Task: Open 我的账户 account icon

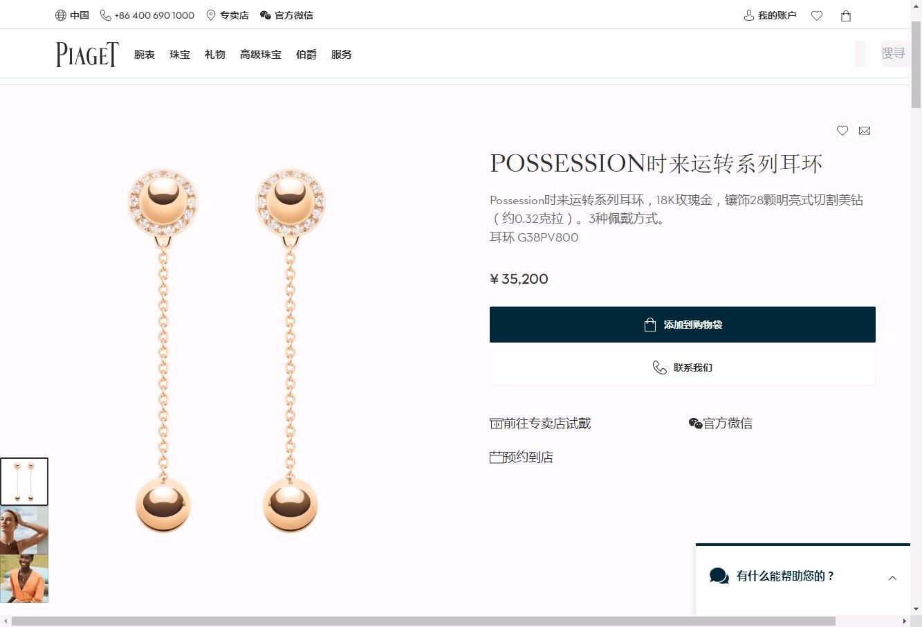Action: pyautogui.click(x=748, y=15)
